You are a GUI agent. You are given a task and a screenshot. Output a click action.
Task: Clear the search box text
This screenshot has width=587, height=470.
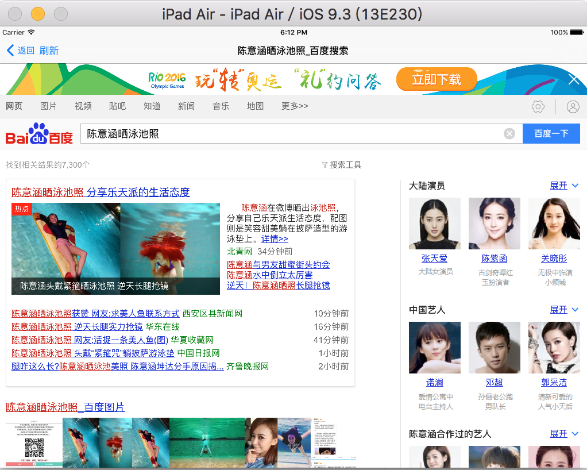point(509,134)
